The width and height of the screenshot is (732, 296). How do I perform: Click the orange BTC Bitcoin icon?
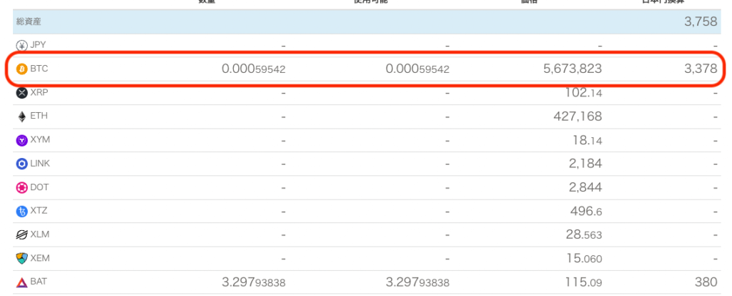(x=22, y=69)
